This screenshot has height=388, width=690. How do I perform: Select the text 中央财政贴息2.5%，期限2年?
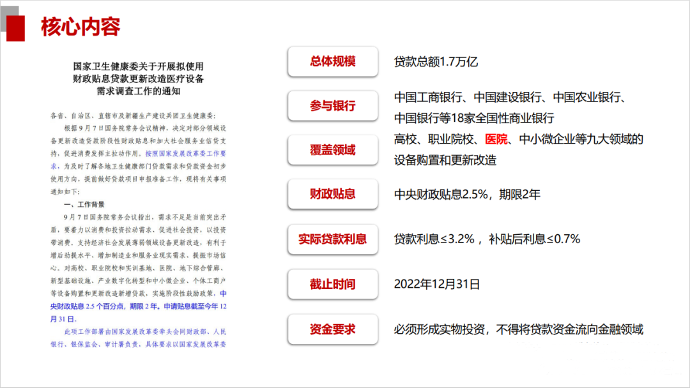pos(466,195)
